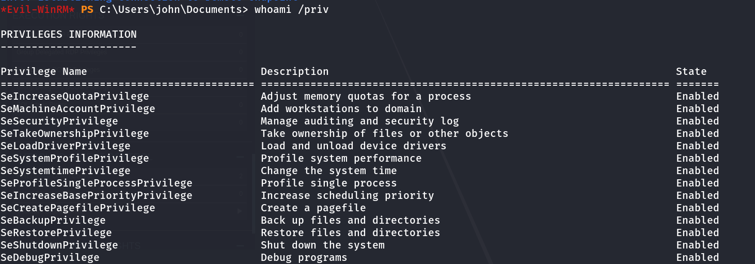
Task: Click the 'whoami /priv' command text
Action: [291, 10]
